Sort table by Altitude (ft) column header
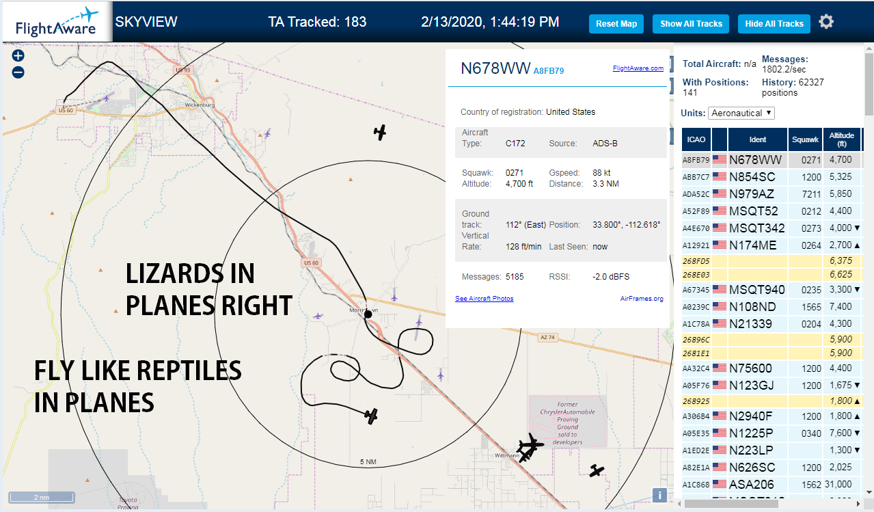Screen dimensions: 874x512 pyautogui.click(x=842, y=139)
